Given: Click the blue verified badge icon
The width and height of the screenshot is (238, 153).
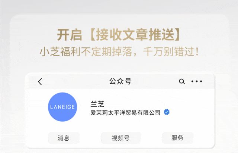Looking at the screenshot, I should coord(167,112).
